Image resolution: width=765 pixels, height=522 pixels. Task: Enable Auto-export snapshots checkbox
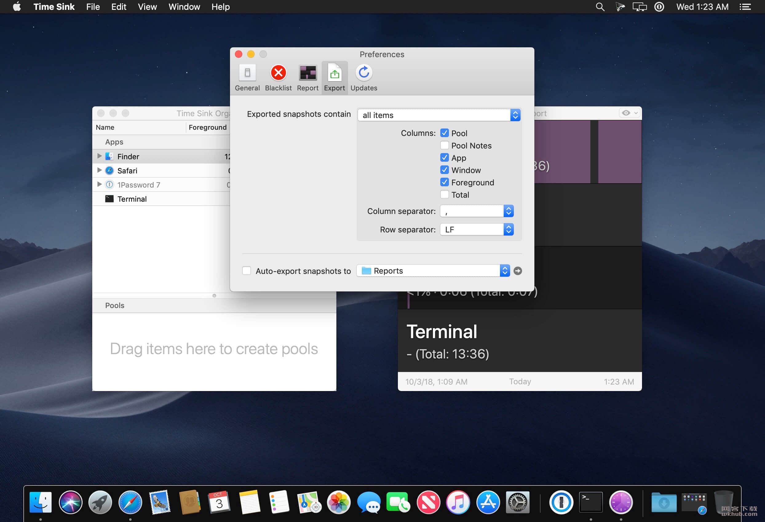coord(246,271)
